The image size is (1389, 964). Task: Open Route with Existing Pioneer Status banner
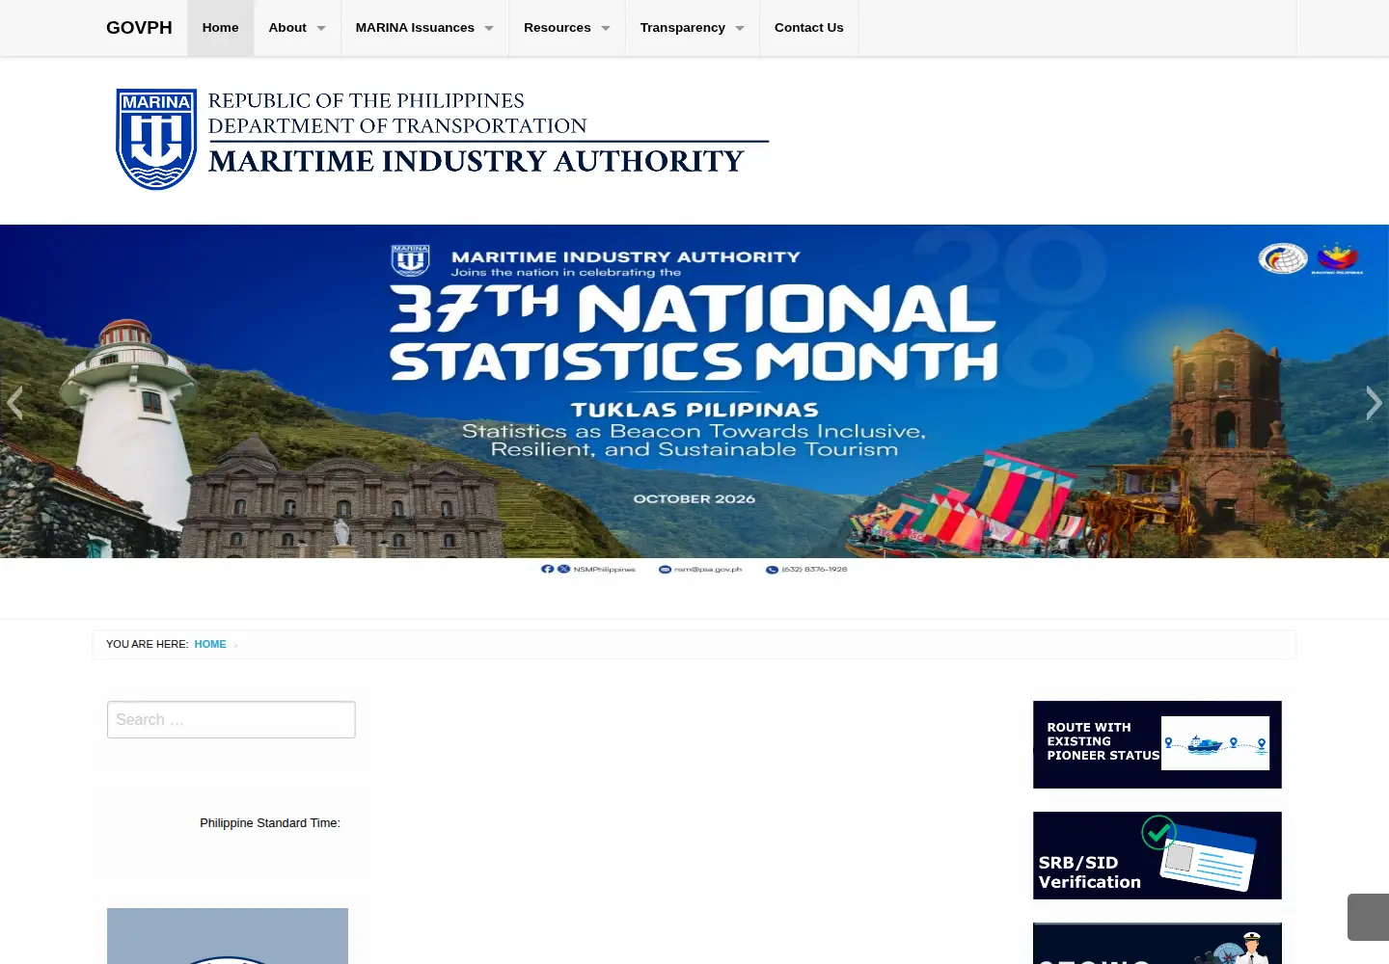click(x=1157, y=744)
